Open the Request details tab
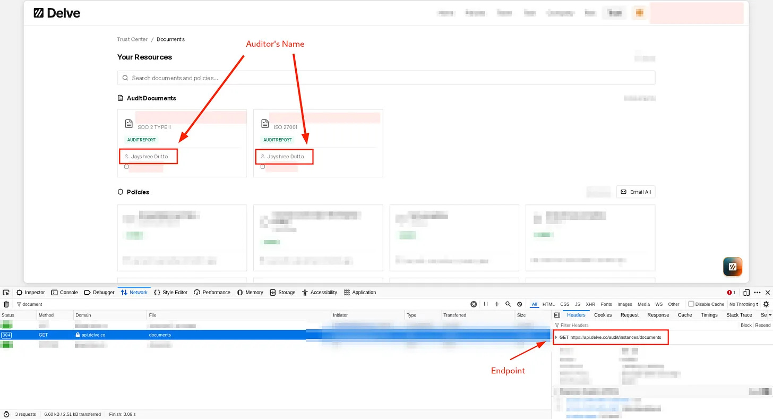The height and width of the screenshot is (419, 773). (x=630, y=315)
